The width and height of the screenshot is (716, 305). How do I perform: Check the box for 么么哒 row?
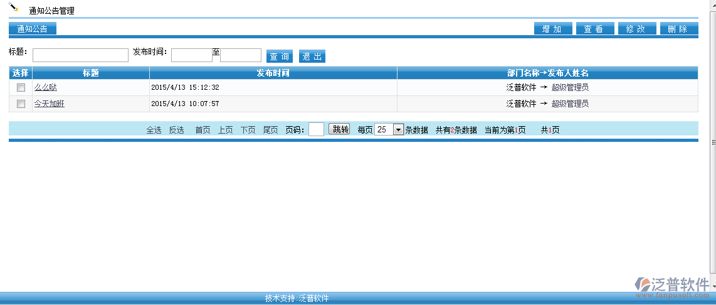21,87
